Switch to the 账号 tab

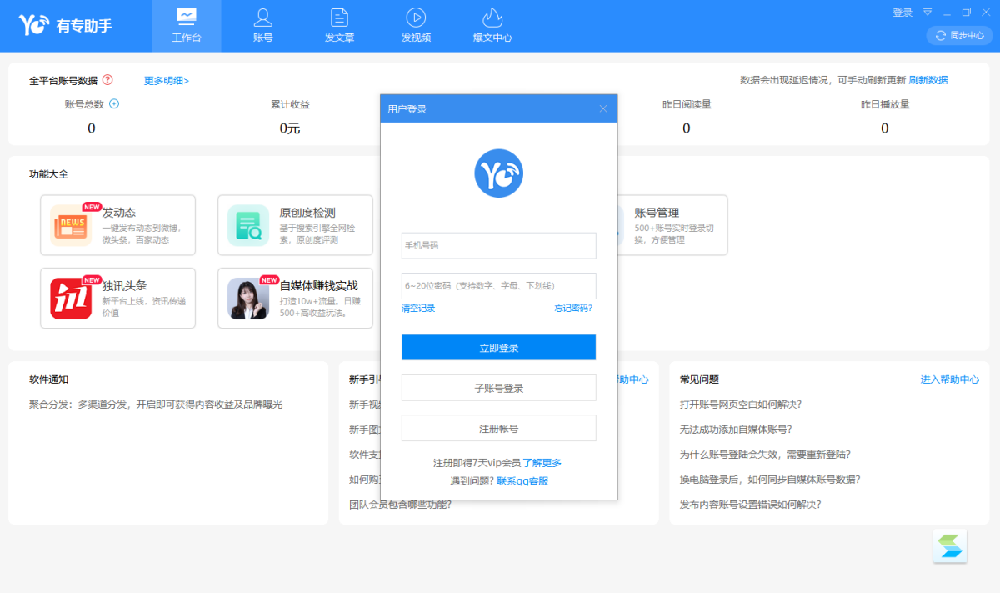pos(262,26)
